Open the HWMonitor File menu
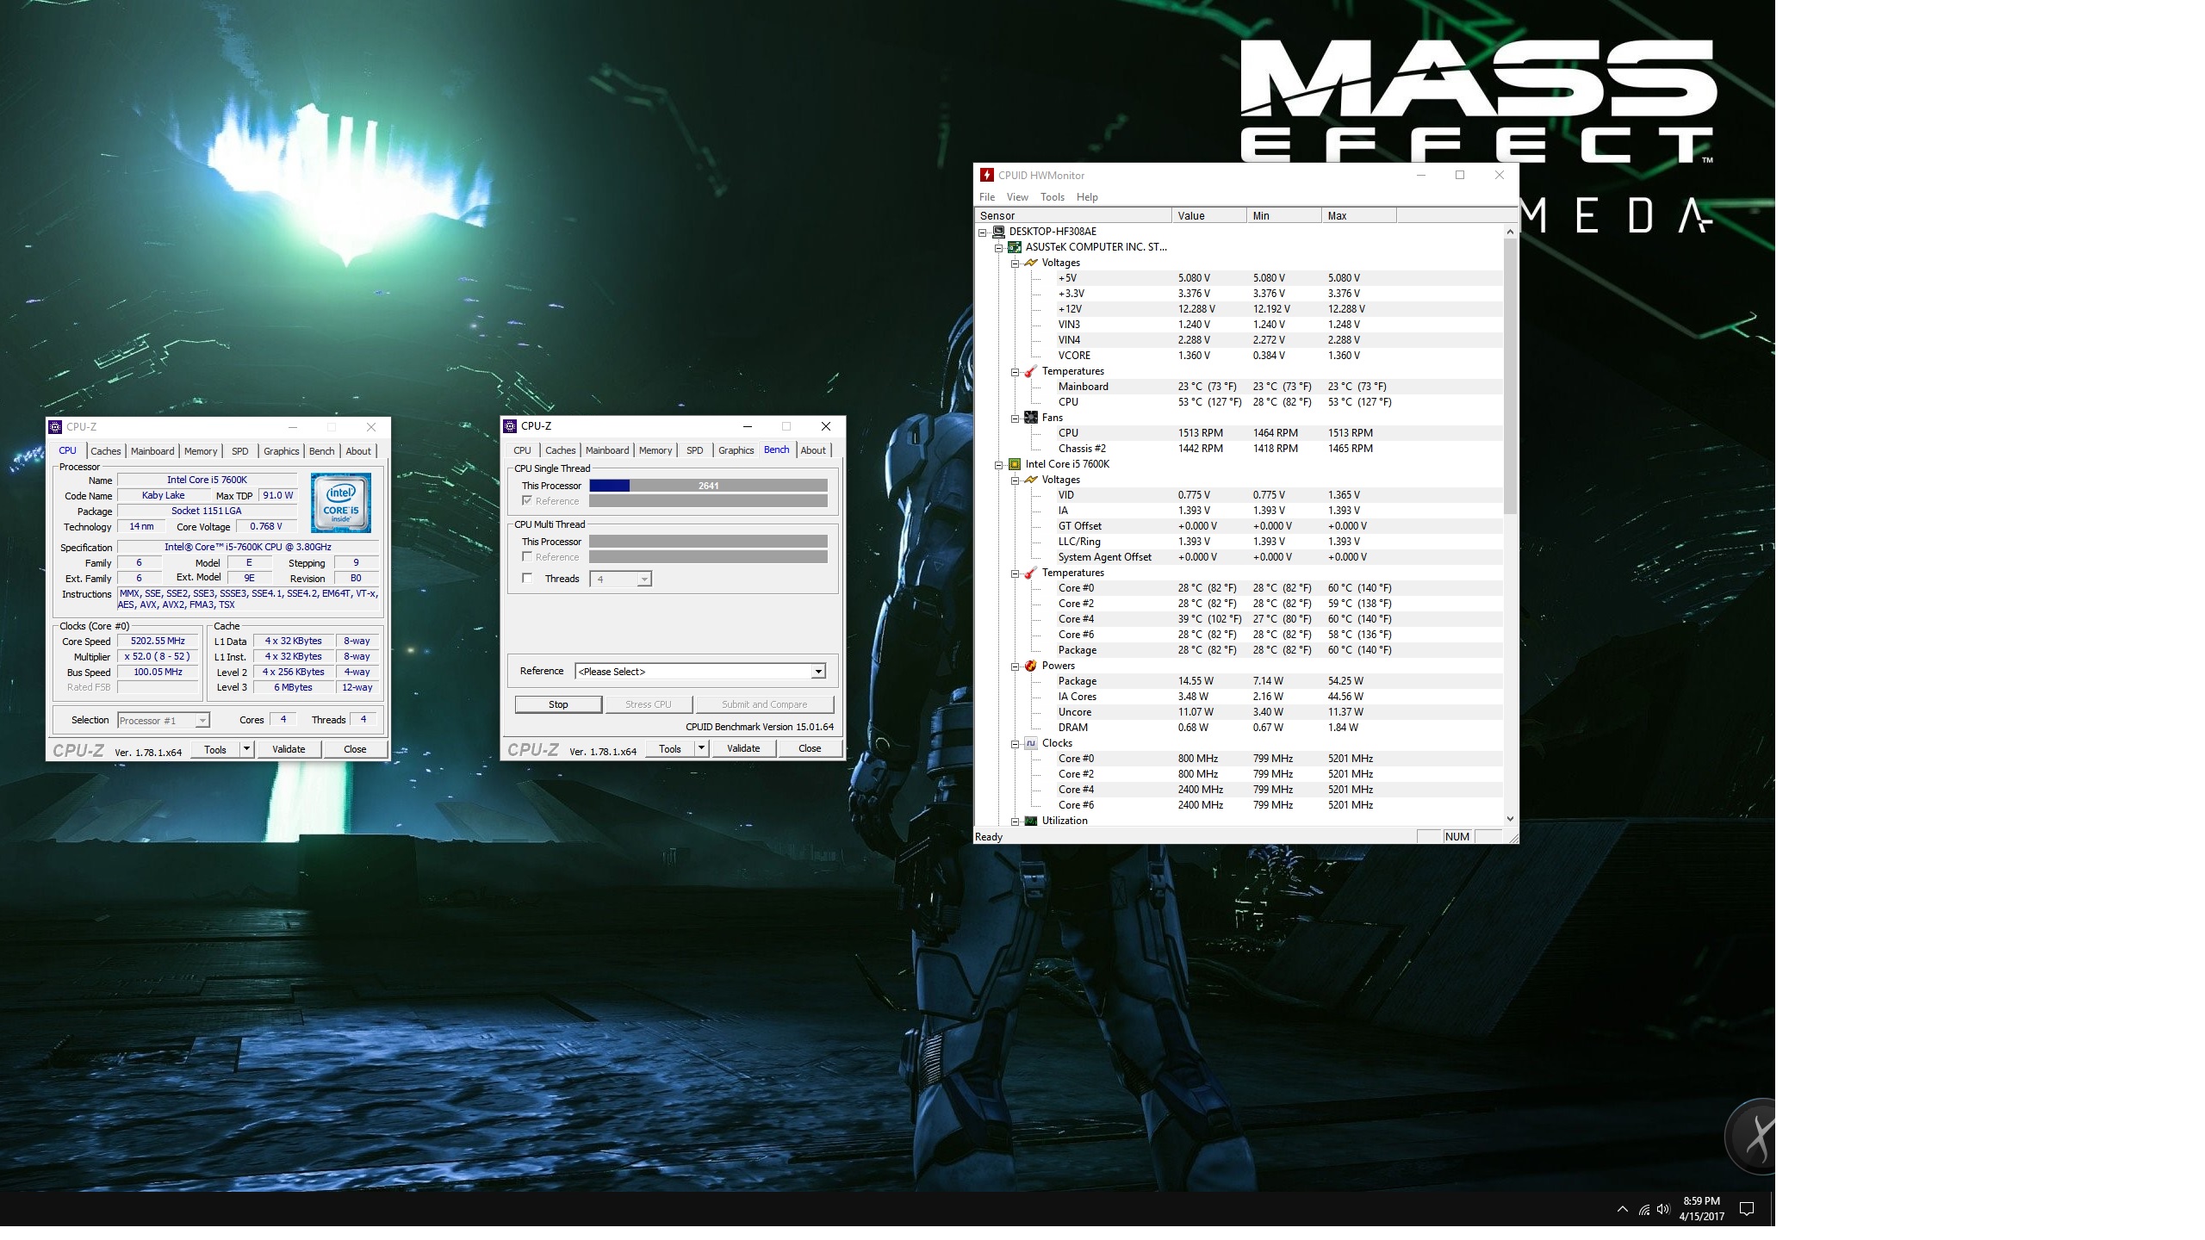Image resolution: width=2205 pixels, height=1240 pixels. point(987,197)
